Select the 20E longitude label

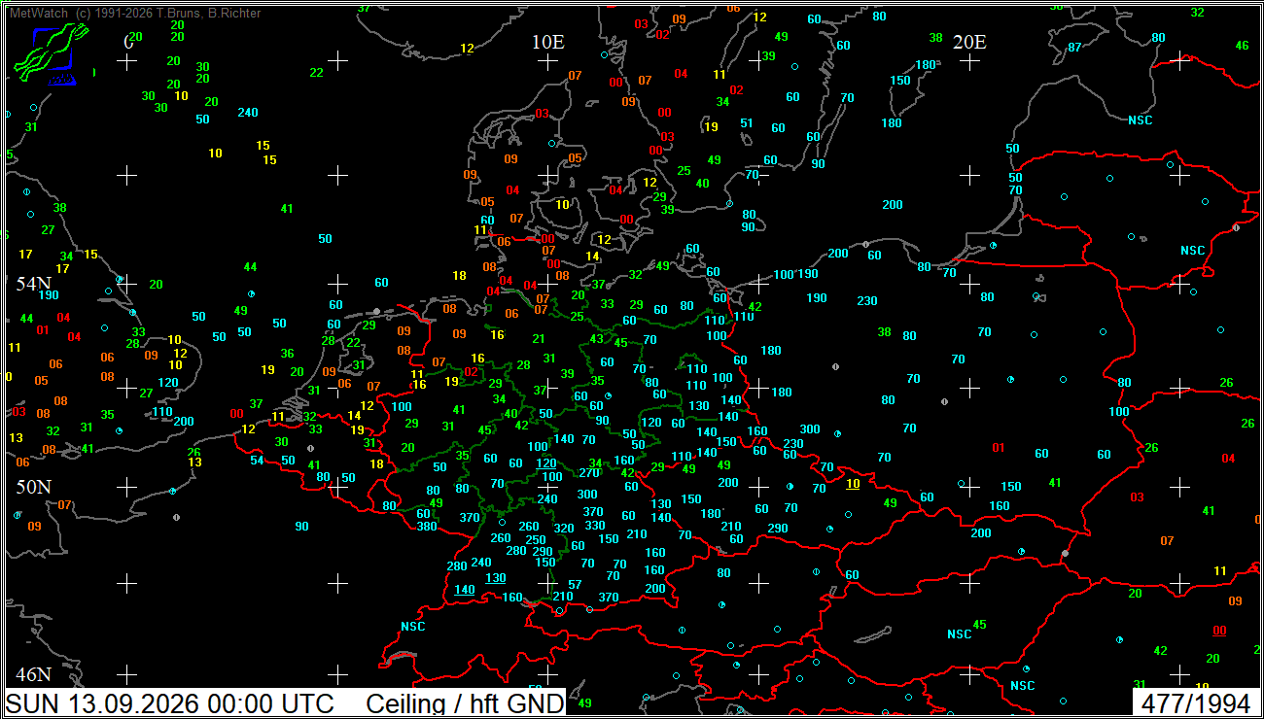coord(969,42)
